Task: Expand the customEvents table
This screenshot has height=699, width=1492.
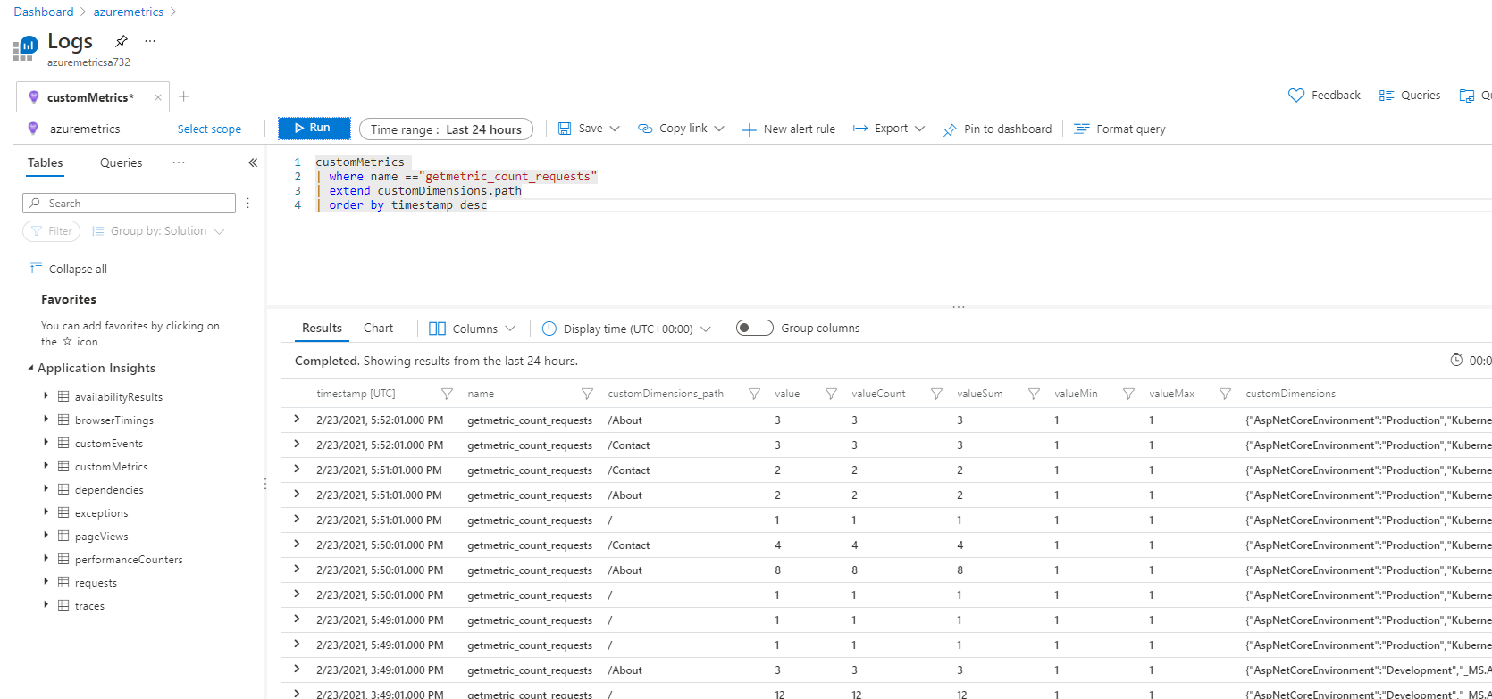Action: 46,442
